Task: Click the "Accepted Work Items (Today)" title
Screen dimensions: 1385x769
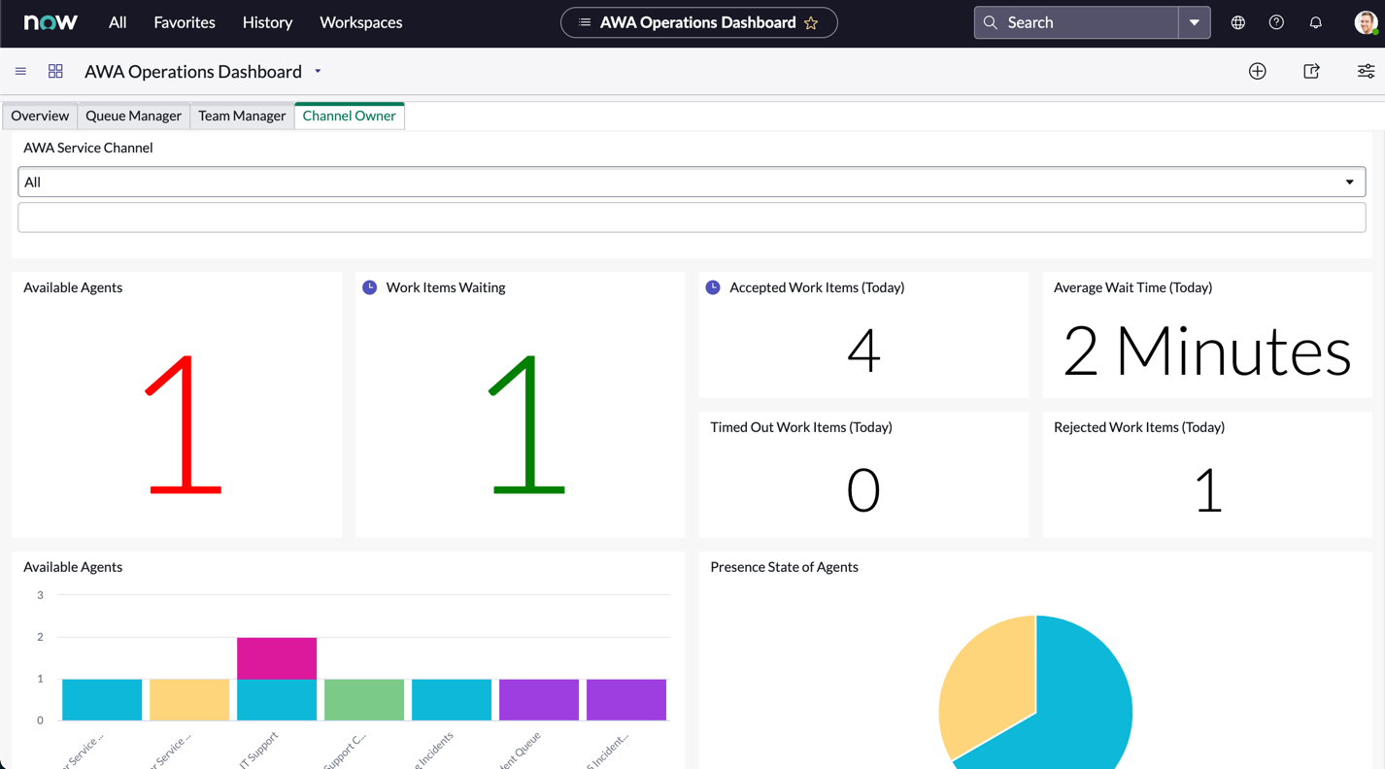Action: (817, 287)
